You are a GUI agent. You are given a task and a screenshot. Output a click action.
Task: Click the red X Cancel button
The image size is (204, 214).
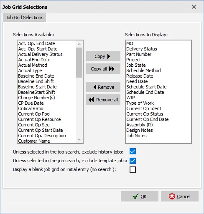point(180,196)
